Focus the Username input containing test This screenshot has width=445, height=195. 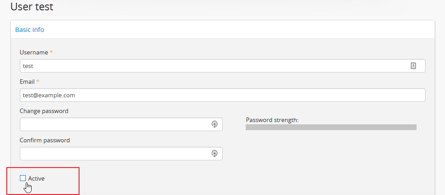tap(212, 66)
